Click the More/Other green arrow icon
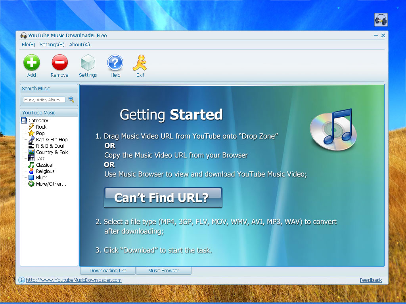Viewport: 406px width, 304px height. coord(31,184)
